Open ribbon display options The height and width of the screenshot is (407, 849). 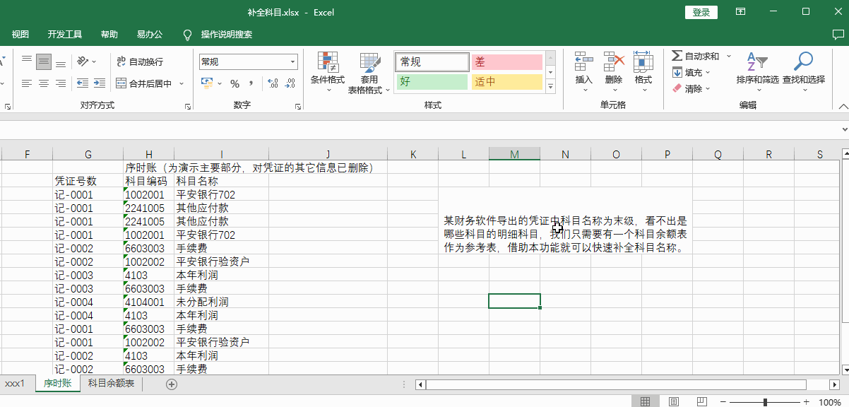tap(740, 12)
